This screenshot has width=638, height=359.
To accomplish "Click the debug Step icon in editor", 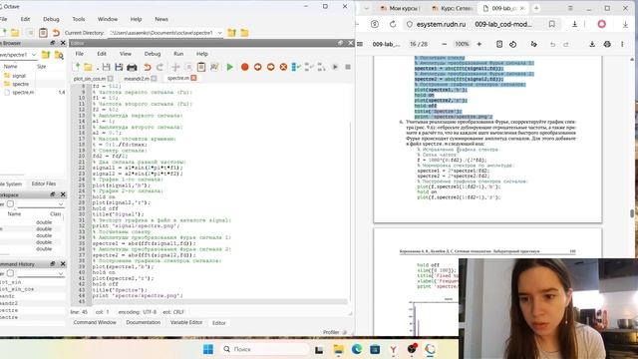I will click(x=296, y=67).
